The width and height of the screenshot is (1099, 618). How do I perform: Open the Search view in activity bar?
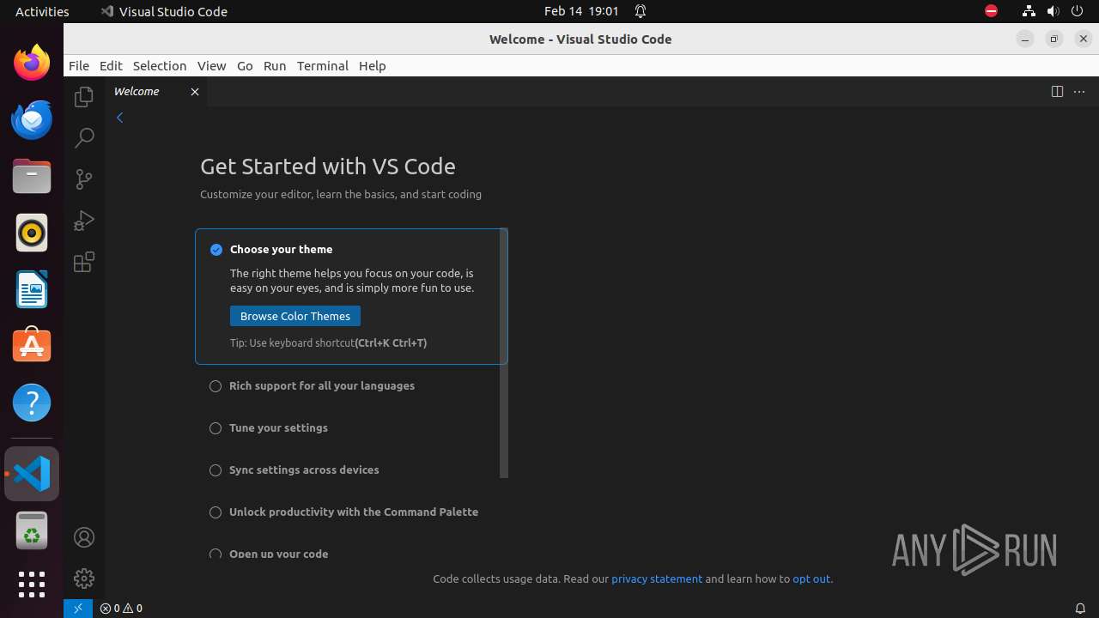point(84,137)
